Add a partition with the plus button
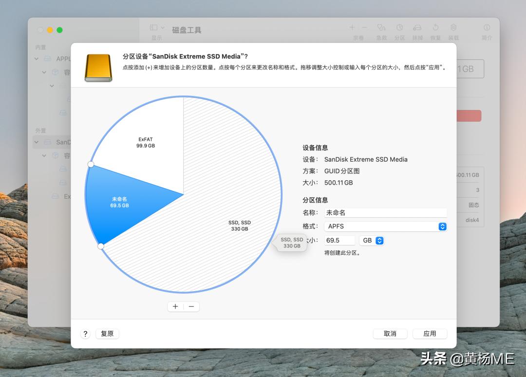Screen dimensions: 526x377 click(x=175, y=306)
